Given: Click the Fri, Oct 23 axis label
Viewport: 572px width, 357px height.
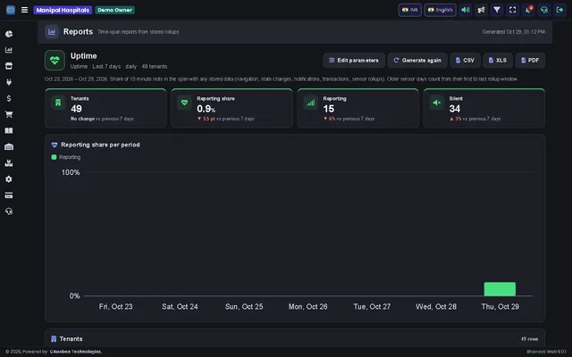Looking at the screenshot, I should 115,307.
